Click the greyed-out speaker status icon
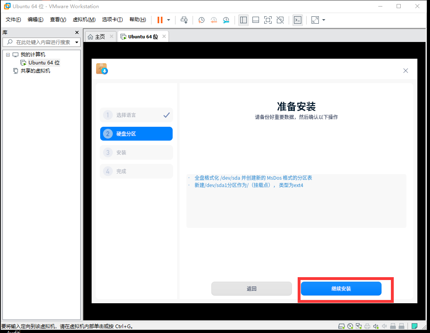 click(x=384, y=326)
